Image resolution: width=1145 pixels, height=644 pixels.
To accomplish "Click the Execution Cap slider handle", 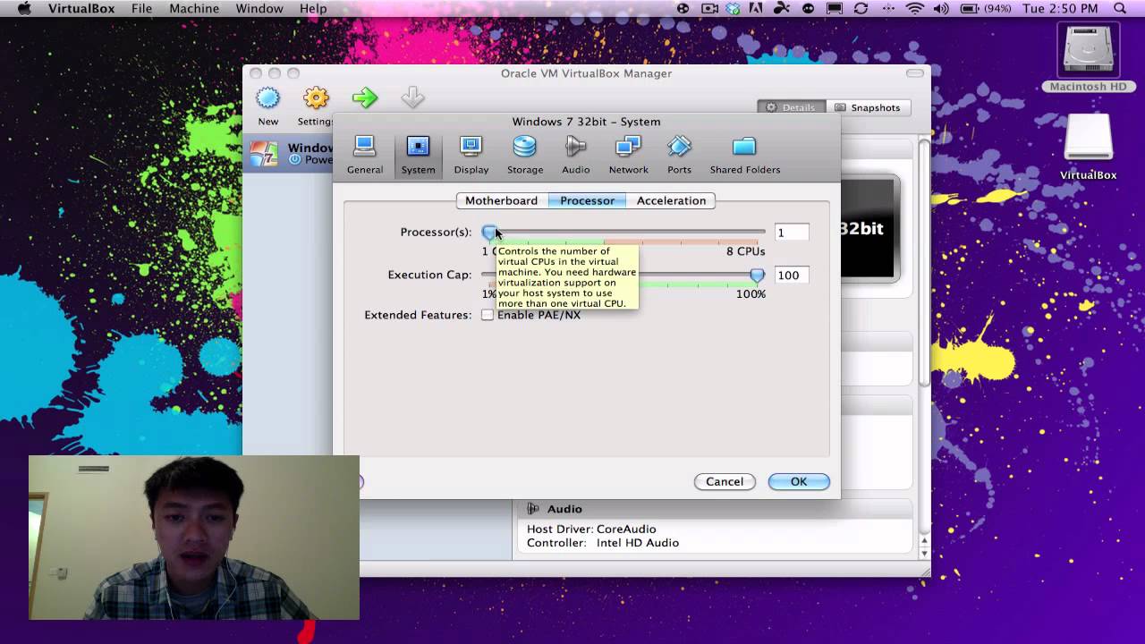I will tap(758, 275).
